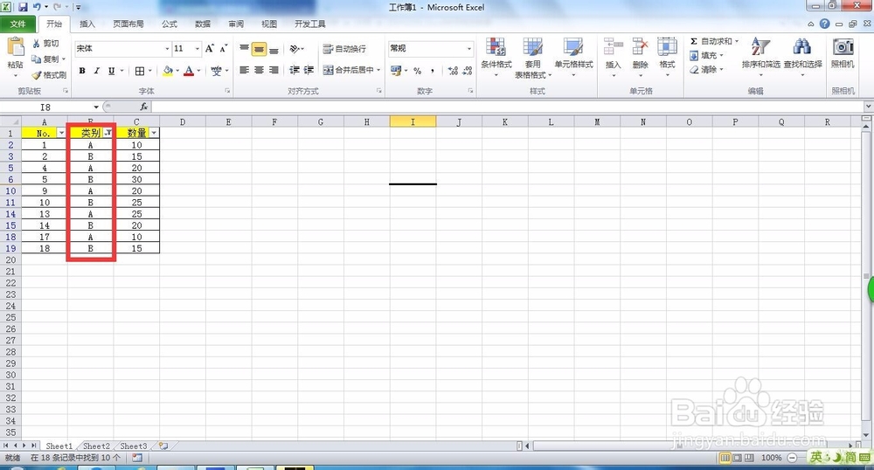
Task: Align text left
Action: 244,70
